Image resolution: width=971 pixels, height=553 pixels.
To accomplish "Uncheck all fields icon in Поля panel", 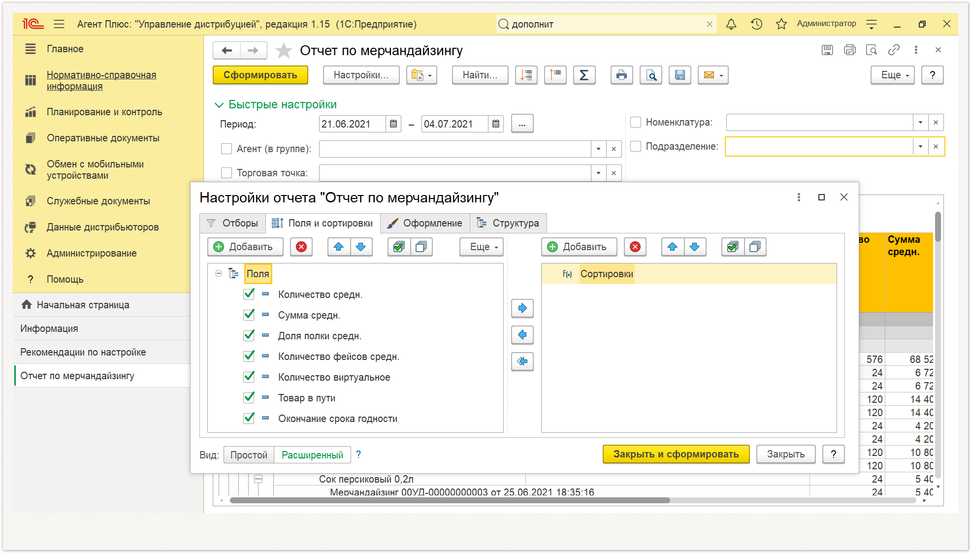I will [x=421, y=247].
